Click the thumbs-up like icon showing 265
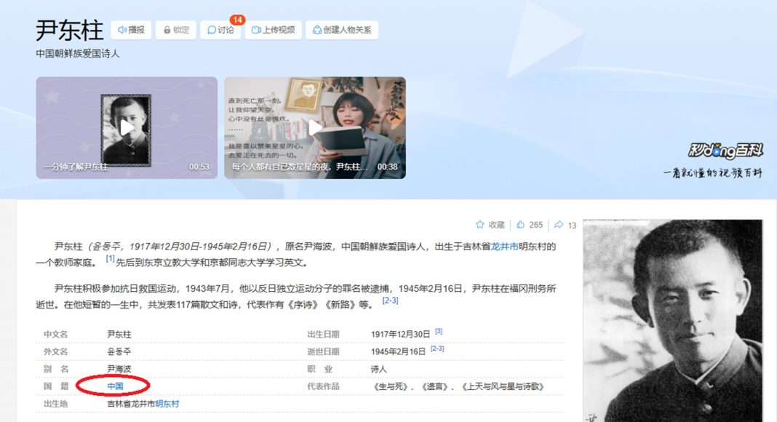The width and height of the screenshot is (777, 422). coord(520,224)
